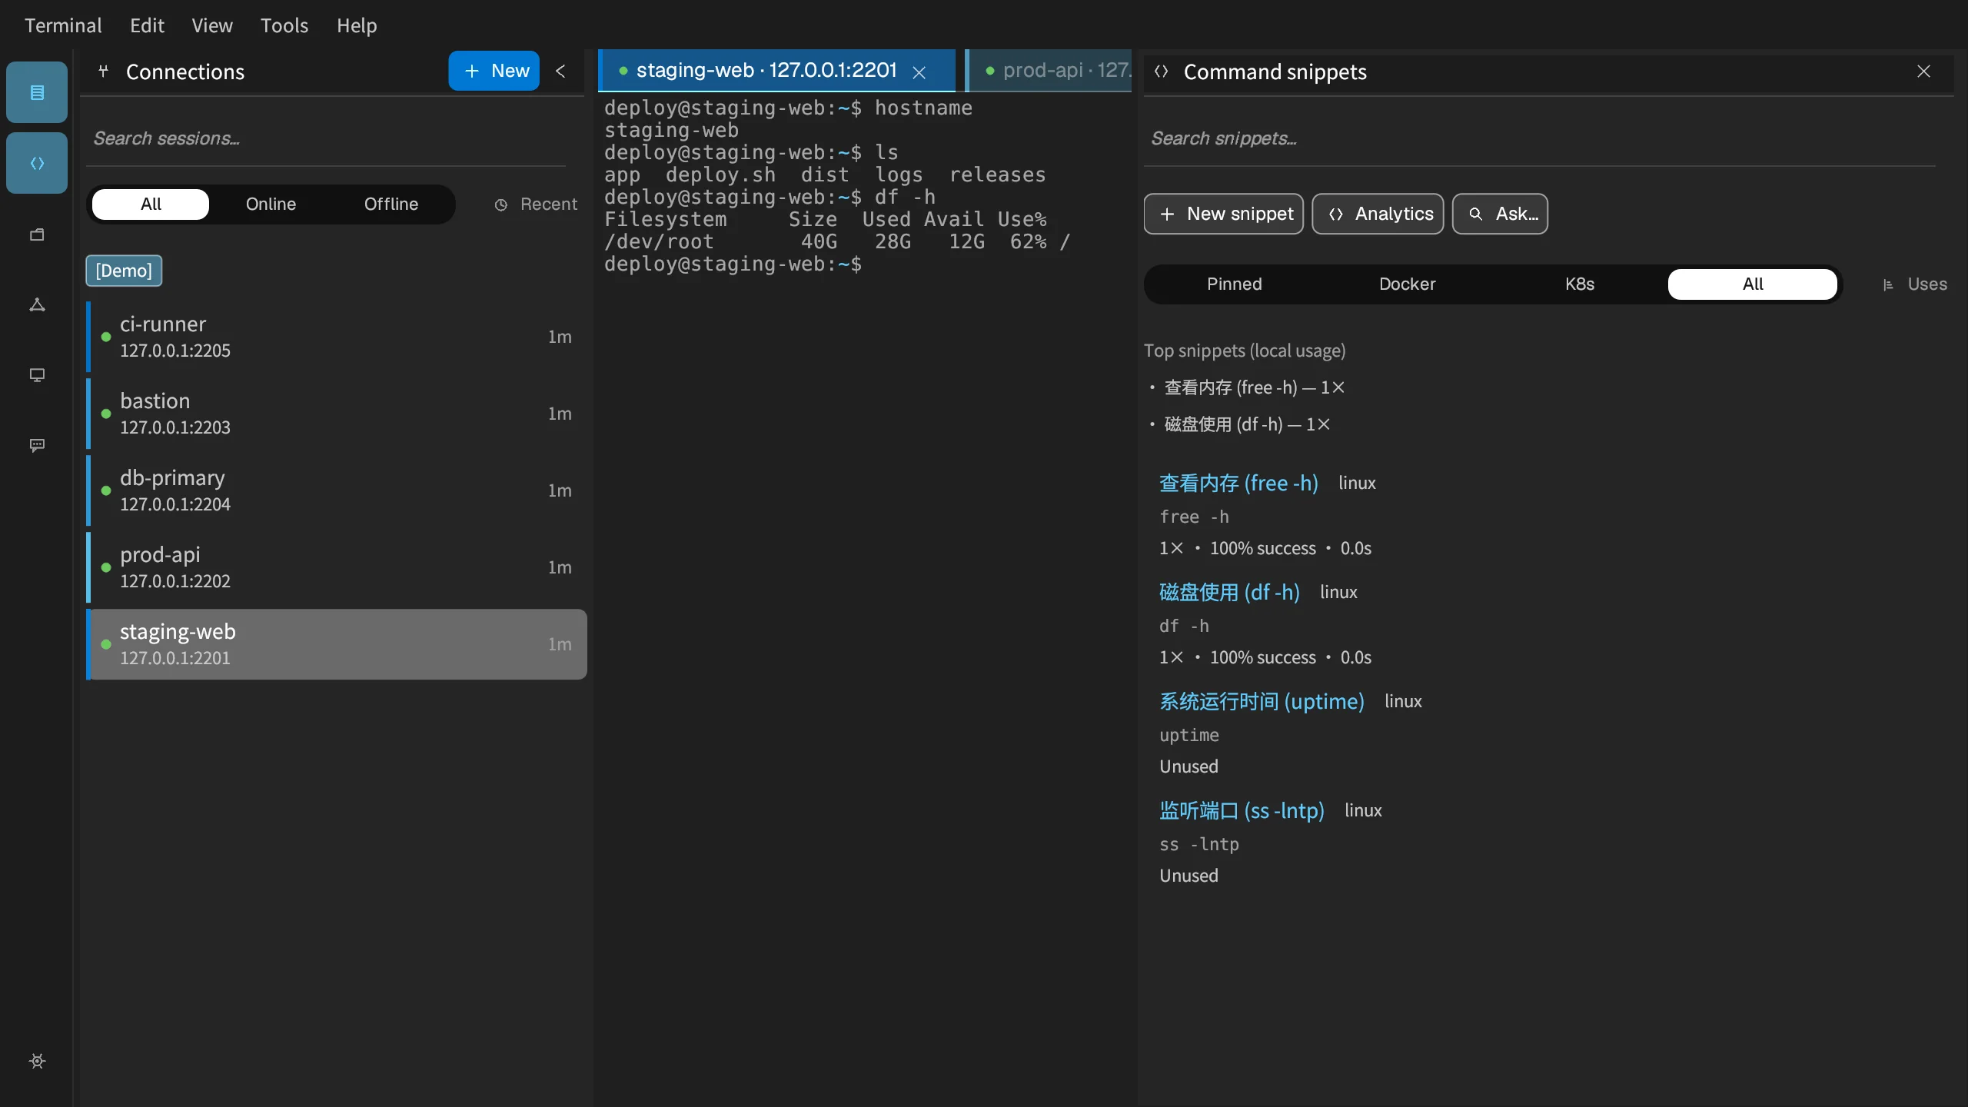Show Docker snippets

pyautogui.click(x=1407, y=284)
